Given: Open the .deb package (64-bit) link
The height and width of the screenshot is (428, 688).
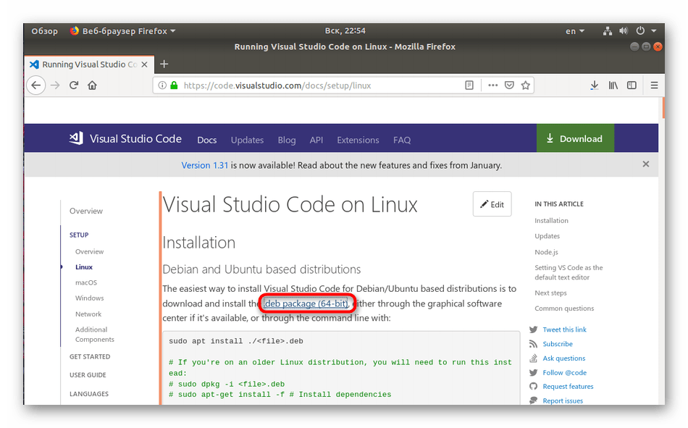Looking at the screenshot, I should (x=306, y=303).
